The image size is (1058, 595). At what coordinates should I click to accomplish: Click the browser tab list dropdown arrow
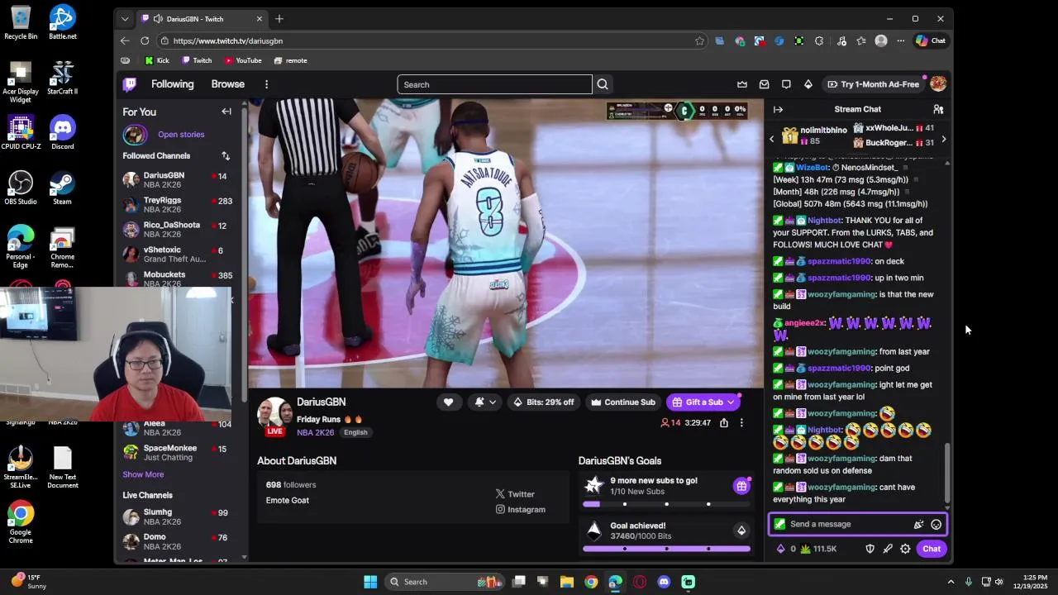tap(125, 19)
